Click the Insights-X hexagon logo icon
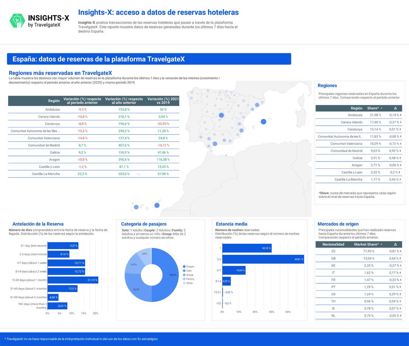This screenshot has width=409, height=346. [x=17, y=21]
